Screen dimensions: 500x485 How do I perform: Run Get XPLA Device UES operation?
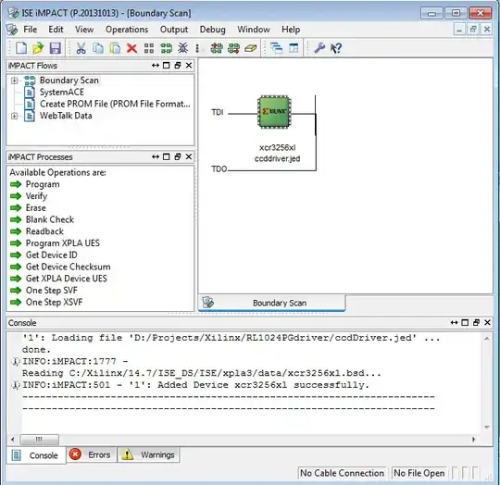[x=67, y=279]
